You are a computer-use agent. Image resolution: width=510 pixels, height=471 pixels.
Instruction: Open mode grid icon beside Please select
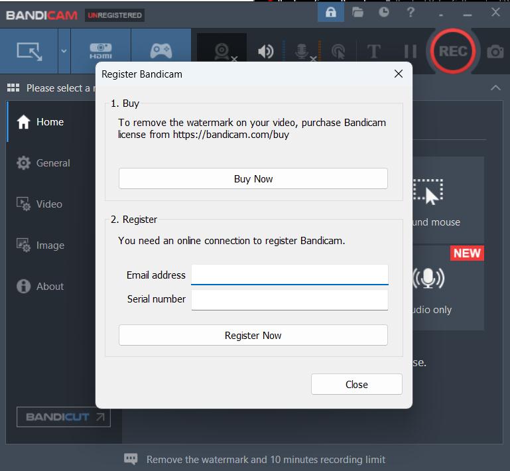[13, 88]
